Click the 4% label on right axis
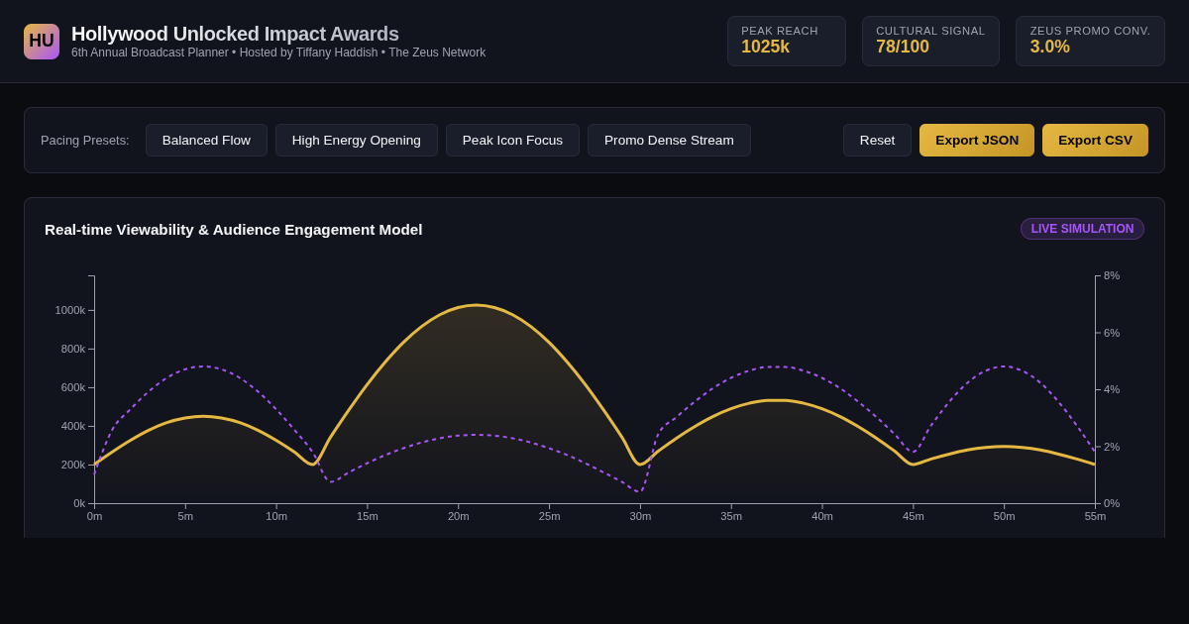 pyautogui.click(x=1112, y=389)
